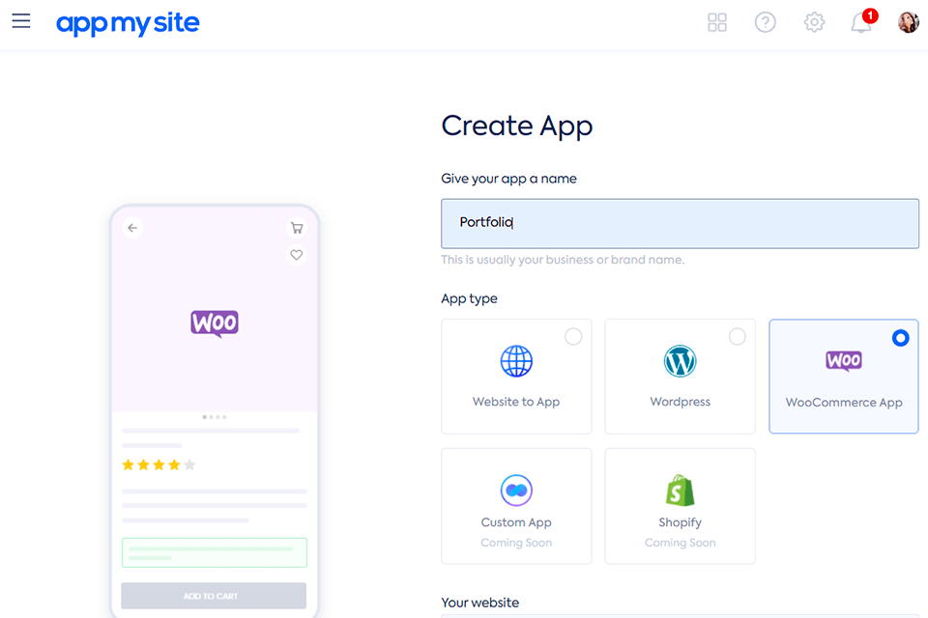Click the appmysite logo
This screenshot has width=928, height=618.
click(x=128, y=23)
